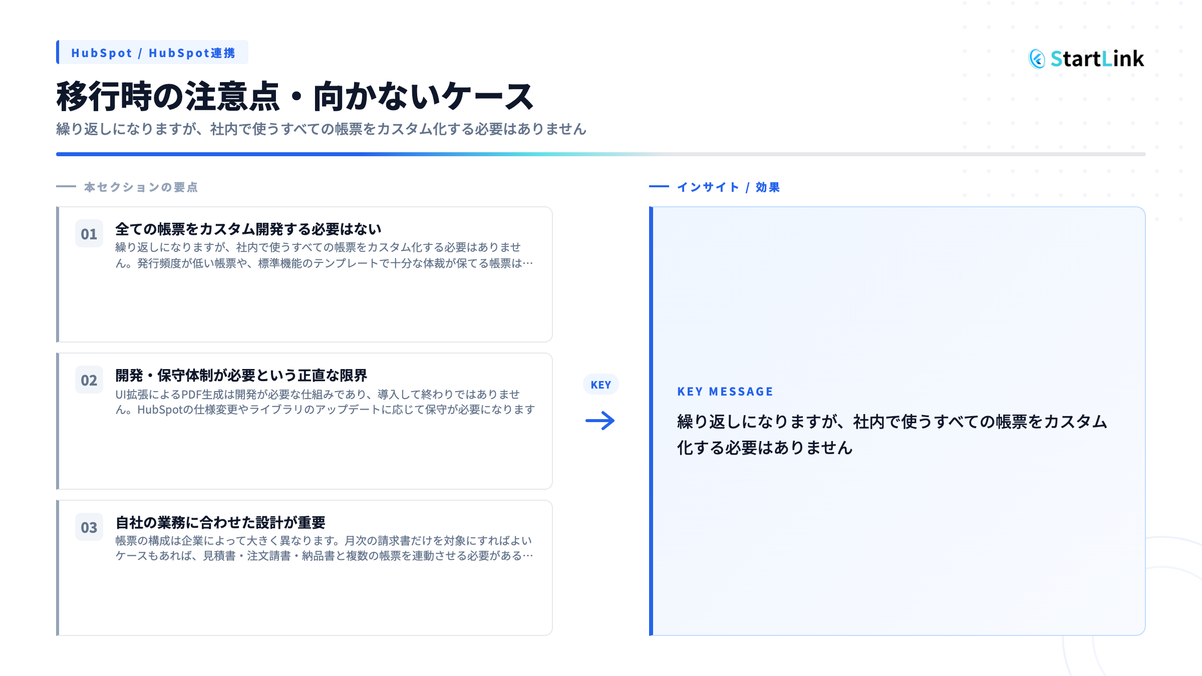
Task: Select the 'HubSpot / HubSpot連携' category tag
Action: click(x=152, y=53)
